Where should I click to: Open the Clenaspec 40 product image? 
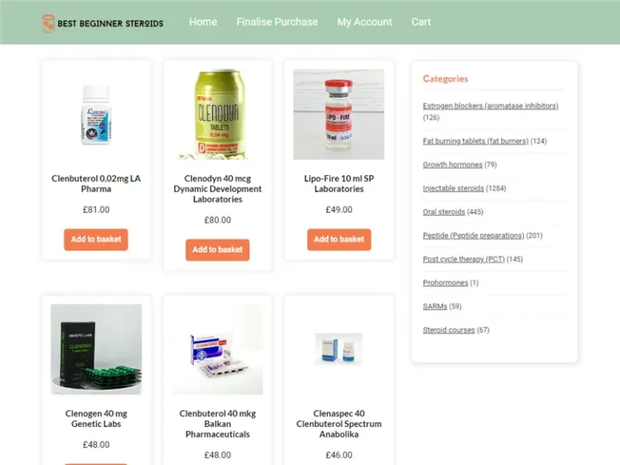point(339,349)
